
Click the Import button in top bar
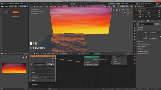[x=118, y=3]
